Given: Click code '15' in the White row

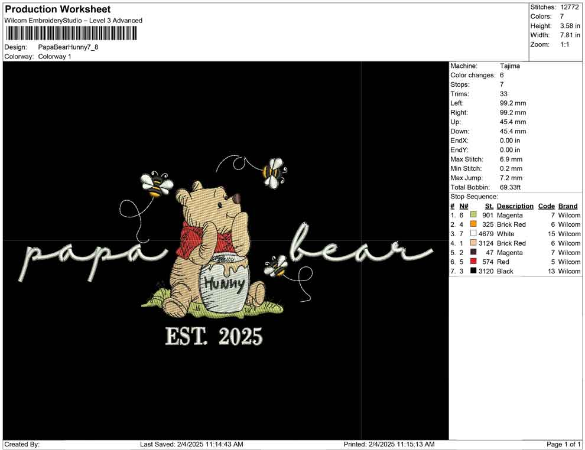Looking at the screenshot, I should pyautogui.click(x=551, y=234).
